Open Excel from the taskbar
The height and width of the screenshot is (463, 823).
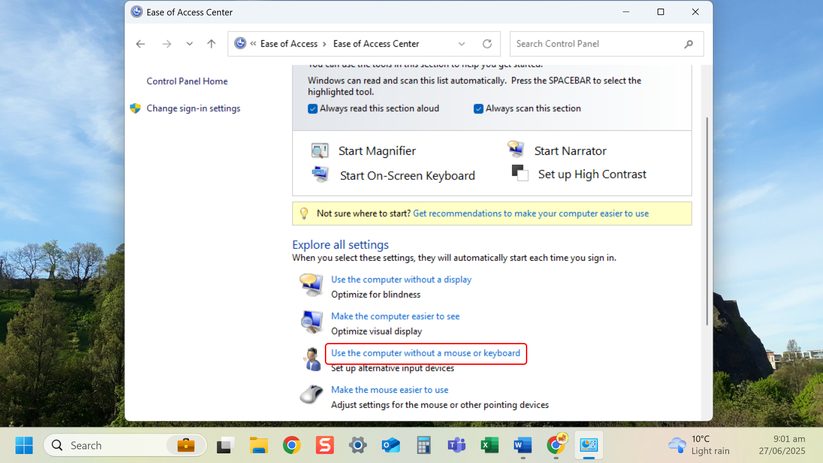click(490, 445)
